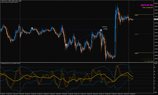This screenshot has width=158, height=95.
Task: Click the 20 level on indicator scale
Action: pyautogui.click(x=155, y=88)
